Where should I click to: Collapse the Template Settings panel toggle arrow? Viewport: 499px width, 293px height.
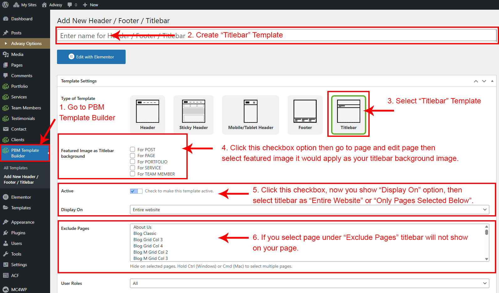492,81
